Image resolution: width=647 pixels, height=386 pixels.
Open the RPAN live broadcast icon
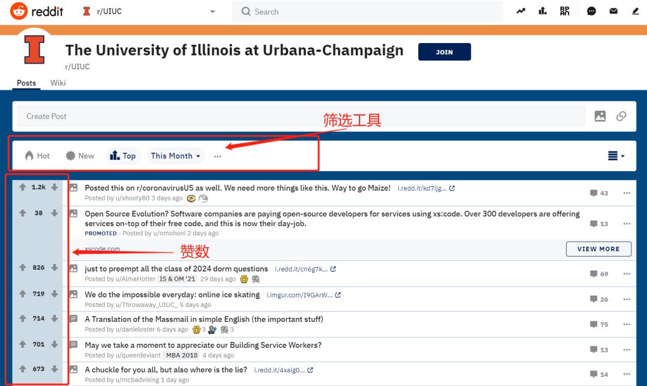[564, 11]
